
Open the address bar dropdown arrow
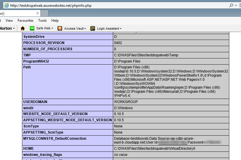tap(236, 6)
